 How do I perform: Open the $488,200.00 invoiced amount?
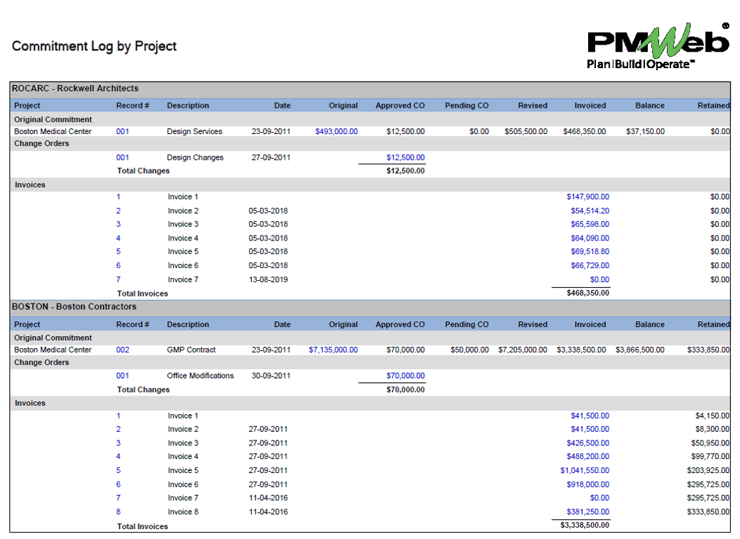coord(587,457)
